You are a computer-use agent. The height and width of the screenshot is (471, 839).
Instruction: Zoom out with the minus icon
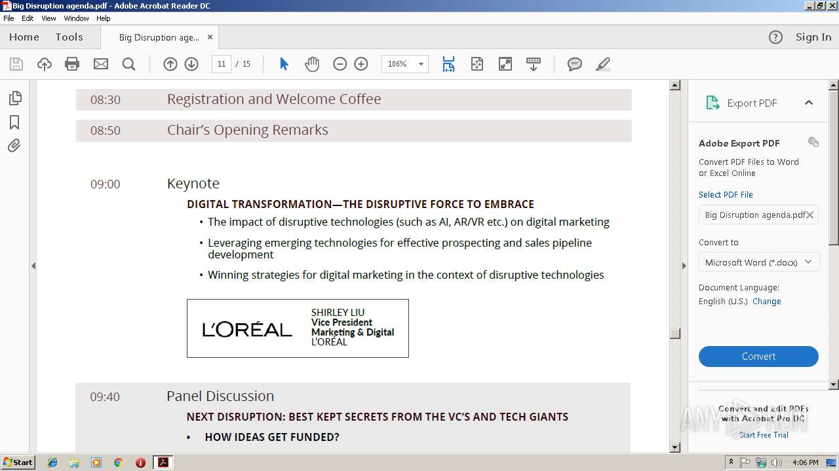(340, 64)
